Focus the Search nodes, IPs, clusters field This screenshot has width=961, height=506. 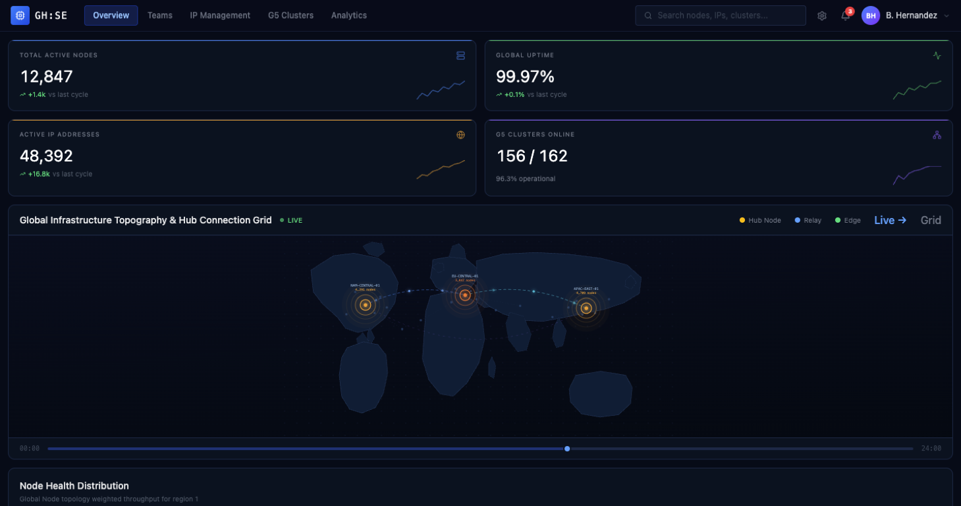click(x=721, y=16)
